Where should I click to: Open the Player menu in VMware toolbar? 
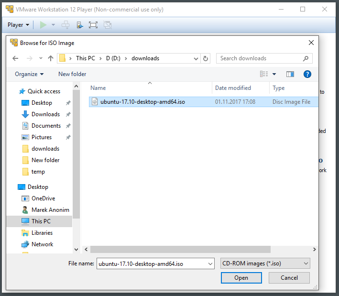pos(18,25)
